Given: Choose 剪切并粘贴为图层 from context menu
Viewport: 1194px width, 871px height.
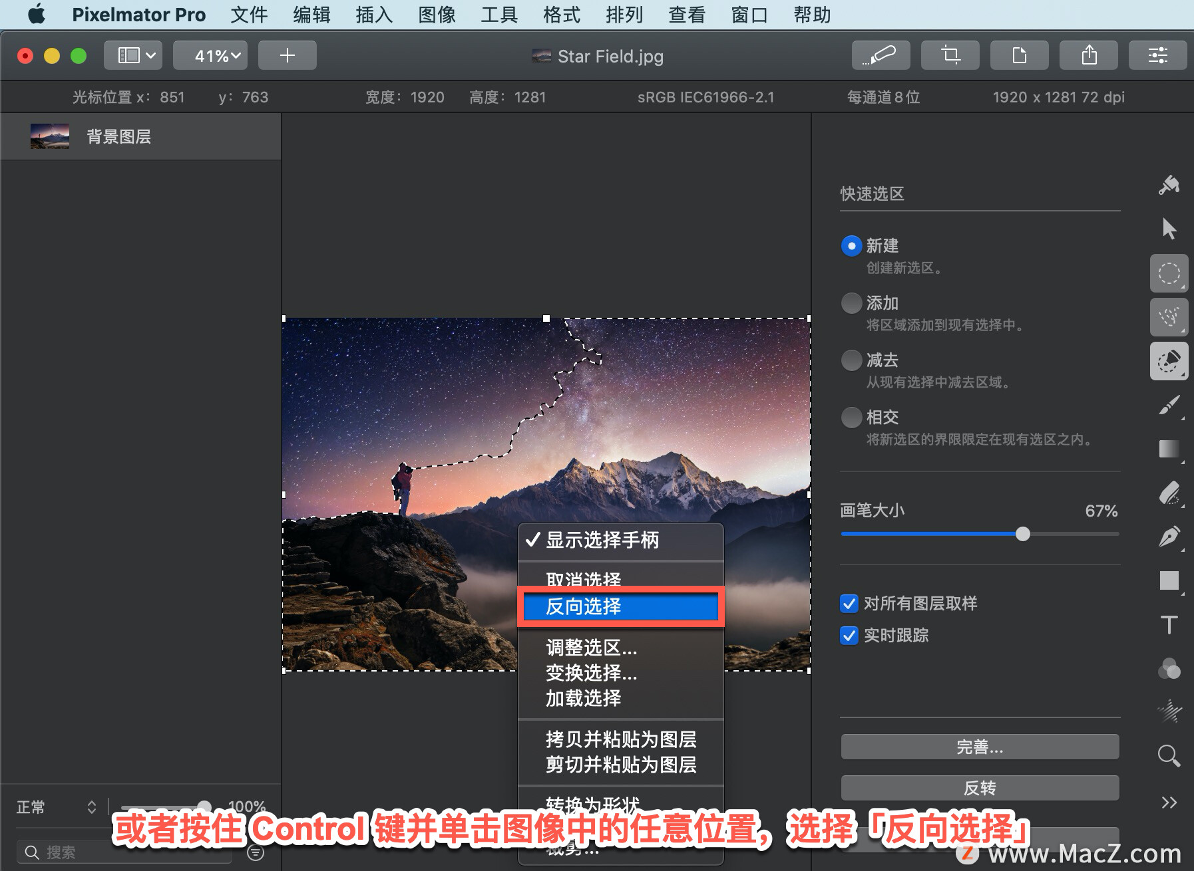Looking at the screenshot, I should (621, 765).
